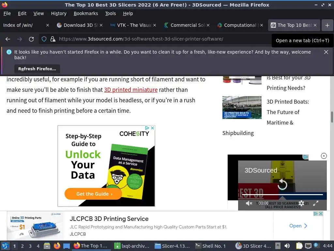Screen dimensions: 334x251
Task: Switch to virtual desktop 2
Action: pos(22,246)
